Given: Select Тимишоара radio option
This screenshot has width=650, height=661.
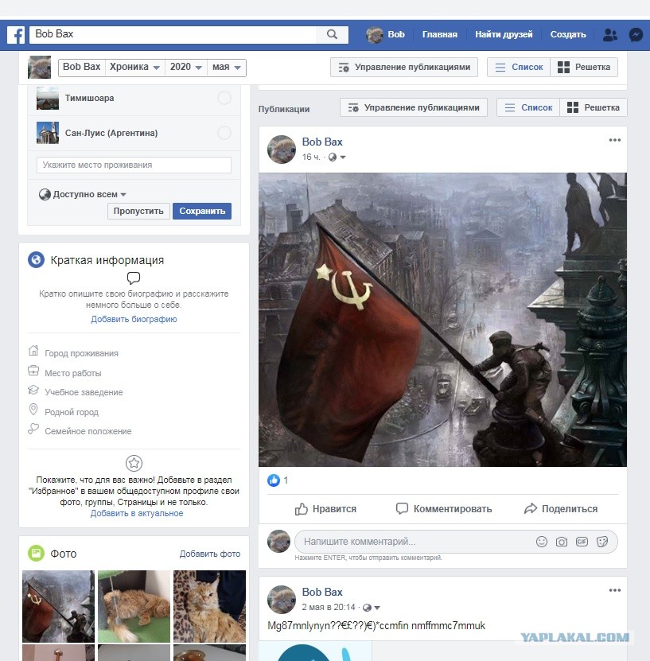Looking at the screenshot, I should coord(224,98).
